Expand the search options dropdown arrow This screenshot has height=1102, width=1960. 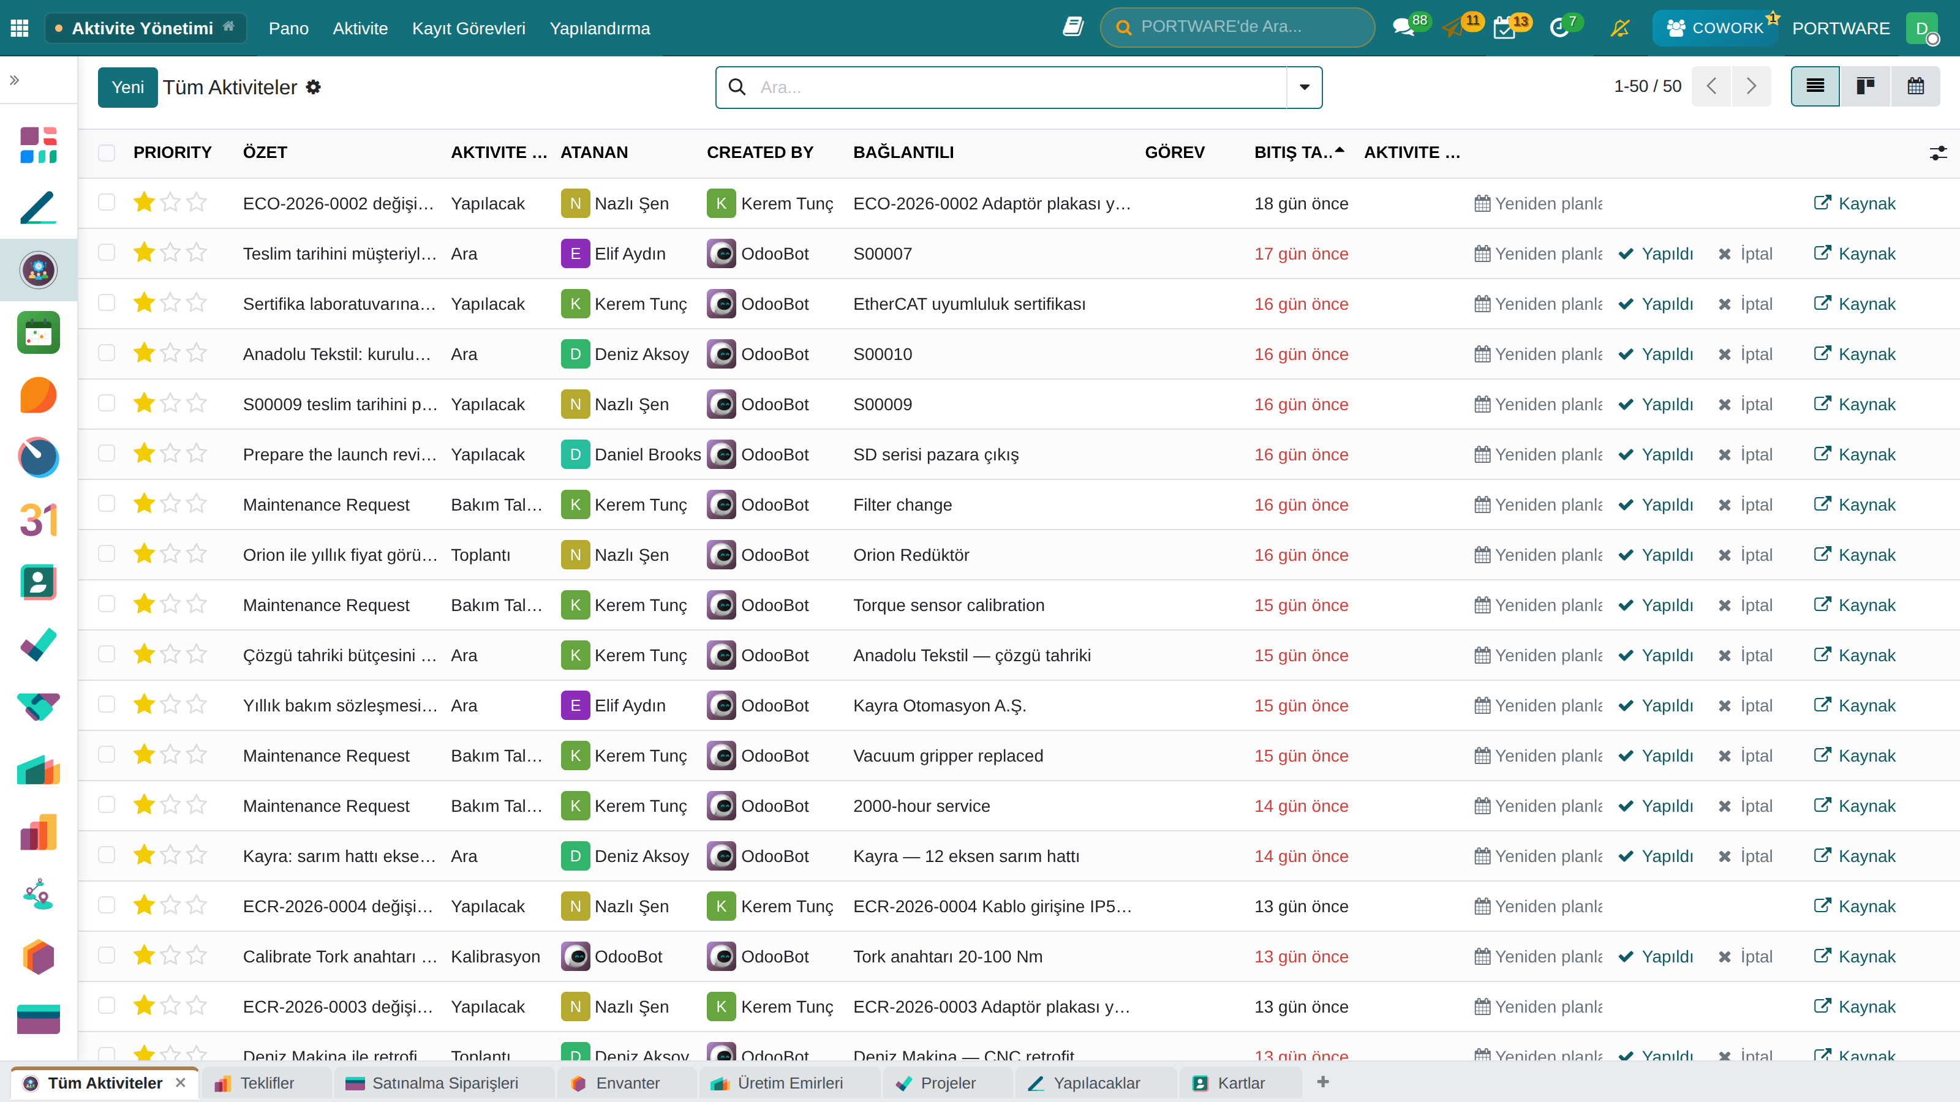click(x=1304, y=88)
